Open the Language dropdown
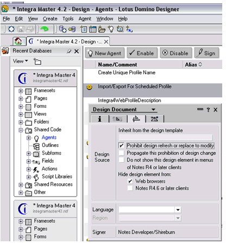226x244 pixels. (x=178, y=210)
